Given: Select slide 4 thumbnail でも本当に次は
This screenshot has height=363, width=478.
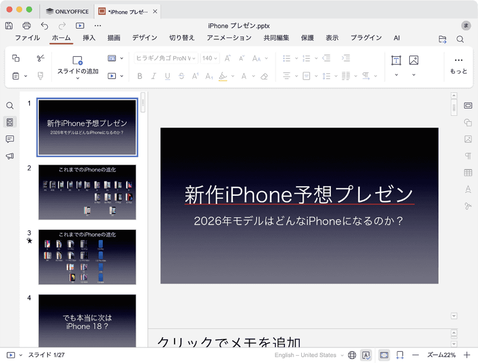Looking at the screenshot, I should [x=87, y=321].
